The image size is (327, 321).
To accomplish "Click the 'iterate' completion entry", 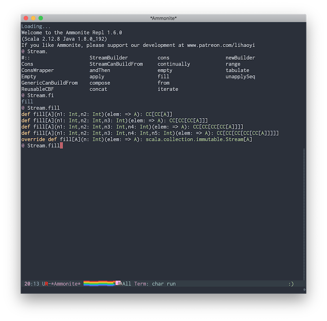I will coord(168,89).
